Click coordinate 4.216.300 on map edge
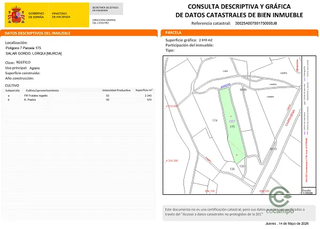The height and width of the screenshot is (229, 320). point(172,161)
